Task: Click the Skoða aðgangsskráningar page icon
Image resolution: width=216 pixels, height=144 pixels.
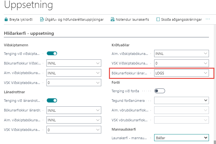Action: click(158, 19)
